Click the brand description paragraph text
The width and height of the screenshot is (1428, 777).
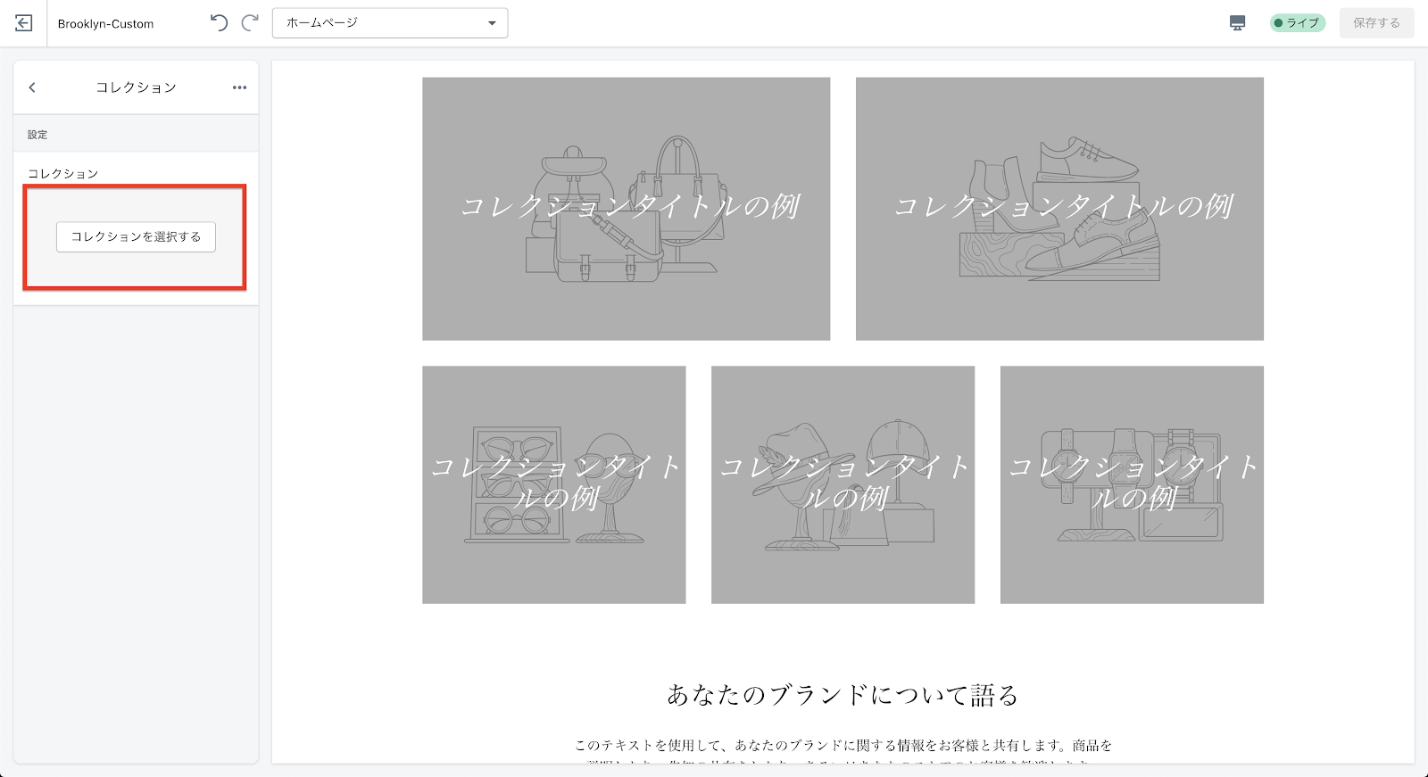click(x=843, y=746)
